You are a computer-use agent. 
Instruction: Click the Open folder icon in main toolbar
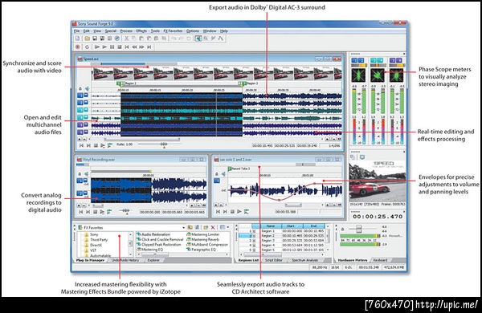(x=88, y=39)
